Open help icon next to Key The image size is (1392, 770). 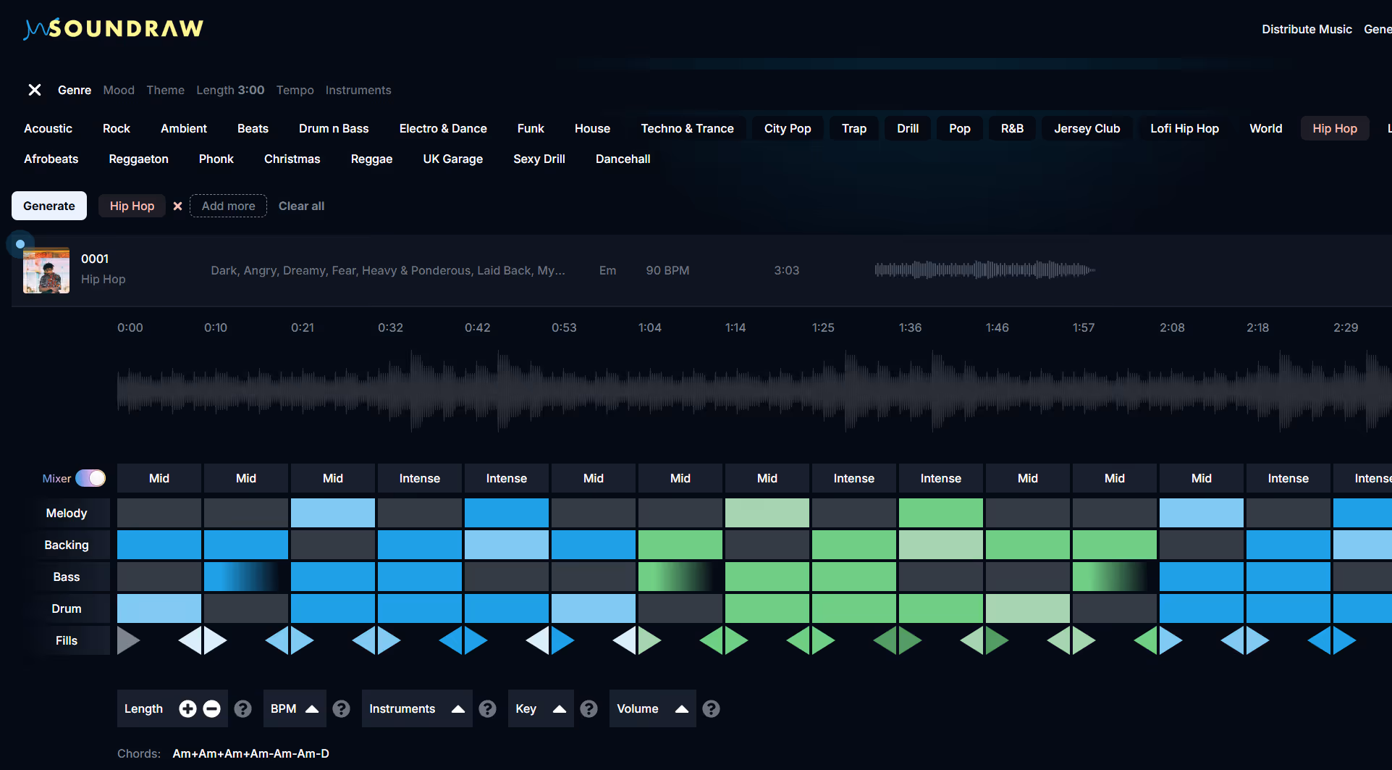pos(589,708)
